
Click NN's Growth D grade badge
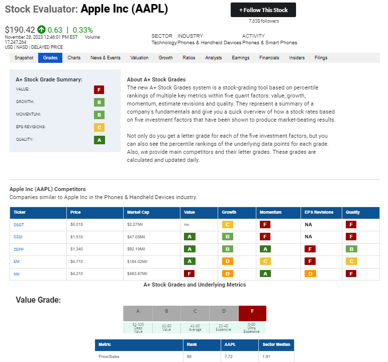point(228,274)
